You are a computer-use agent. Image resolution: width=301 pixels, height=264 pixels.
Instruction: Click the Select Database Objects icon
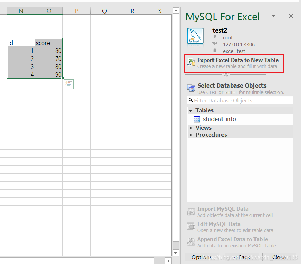pyautogui.click(x=191, y=88)
